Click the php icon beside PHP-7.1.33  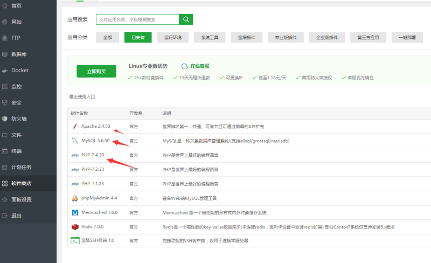click(x=75, y=184)
